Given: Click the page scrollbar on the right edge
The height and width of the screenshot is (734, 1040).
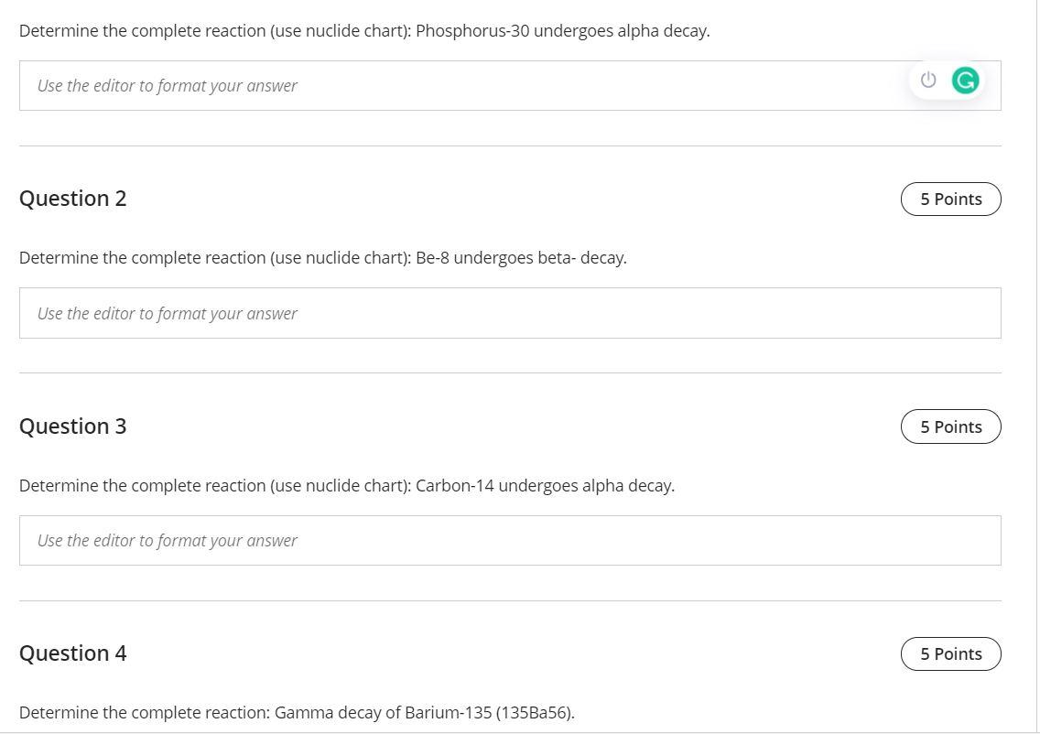Looking at the screenshot, I should [x=1035, y=366].
